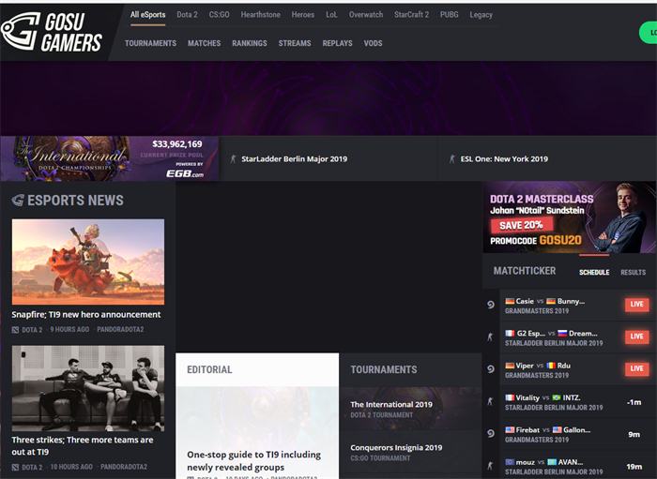Click the CS:GO icon for Vitality vs INTZ match
Image resolution: width=657 pixels, height=479 pixels.
[490, 401]
